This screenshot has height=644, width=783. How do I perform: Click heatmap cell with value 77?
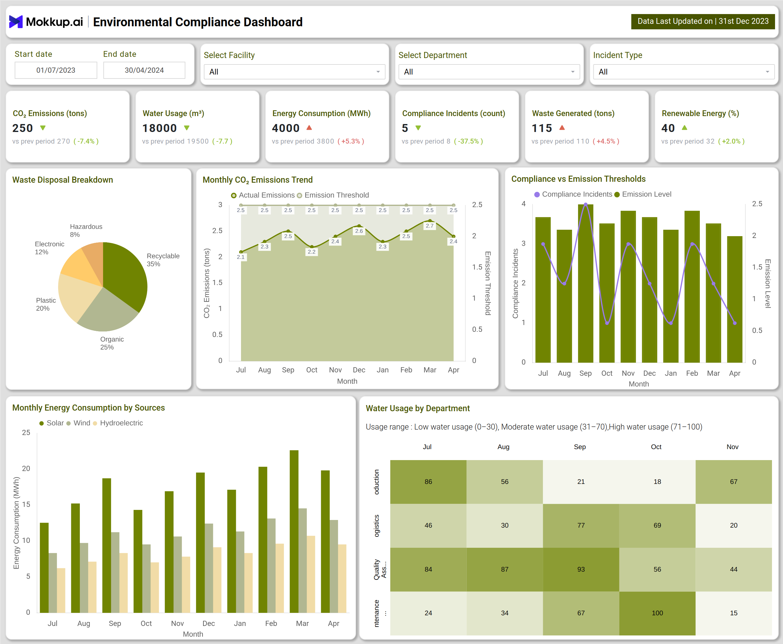pyautogui.click(x=581, y=526)
